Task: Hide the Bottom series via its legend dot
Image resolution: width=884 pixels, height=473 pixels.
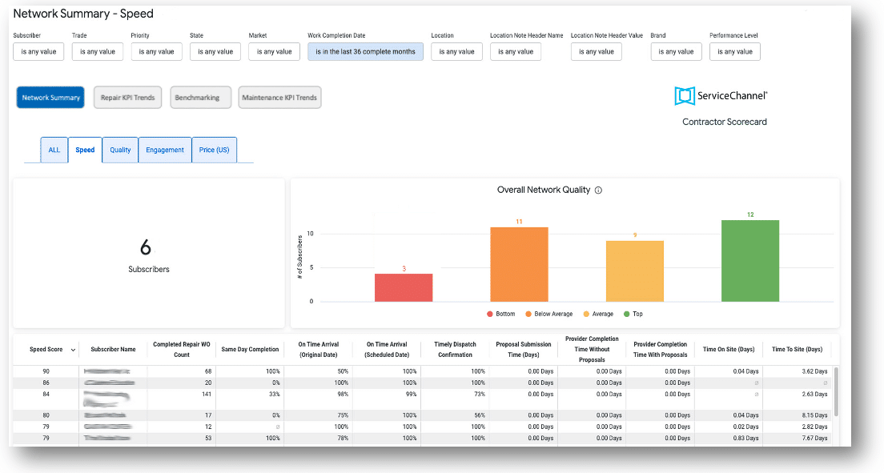Action: click(x=490, y=313)
